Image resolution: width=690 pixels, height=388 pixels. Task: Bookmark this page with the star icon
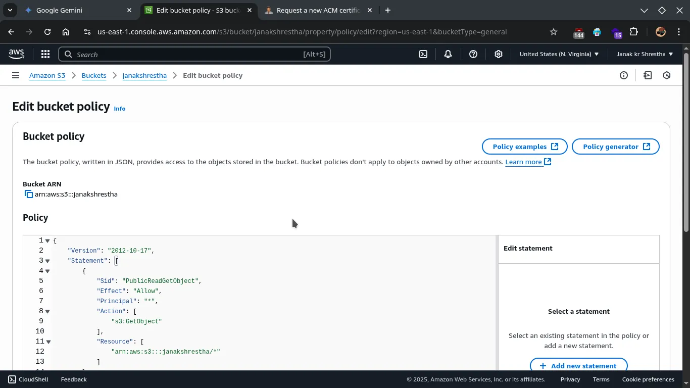(554, 32)
